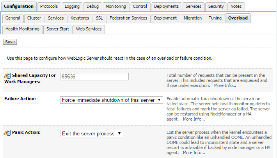Click the icon next to Panic Action
The height and width of the screenshot is (158, 277).
[7, 133]
